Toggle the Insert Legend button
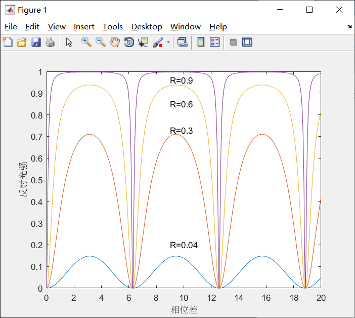 point(214,43)
